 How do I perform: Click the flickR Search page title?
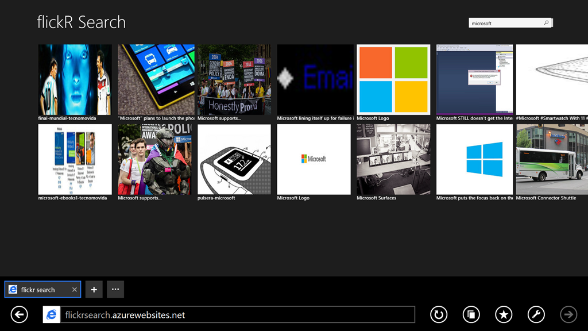click(x=82, y=22)
